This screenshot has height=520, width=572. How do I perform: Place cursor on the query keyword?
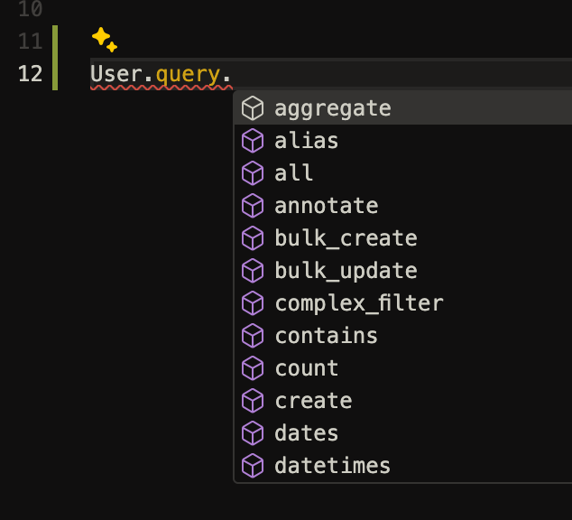tap(188, 75)
